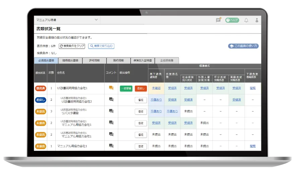Screen dimensions: 295x174
Task: Open orange comment icon for UI改善説明用協力会社1
Action: (x=111, y=88)
